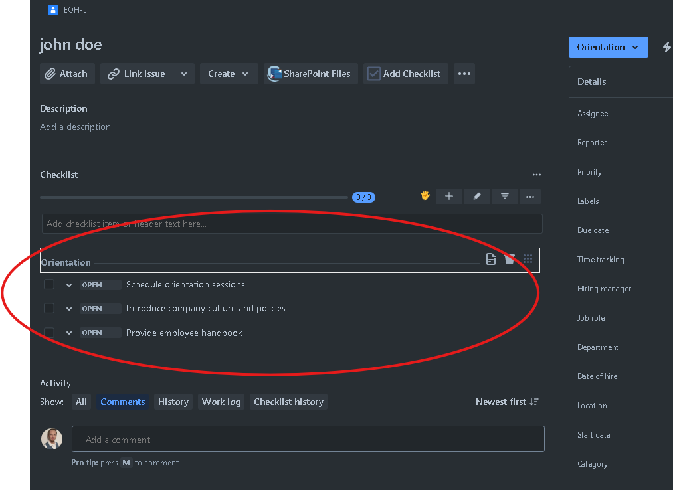Click the Add Checklist button
The image size is (673, 490).
click(406, 74)
